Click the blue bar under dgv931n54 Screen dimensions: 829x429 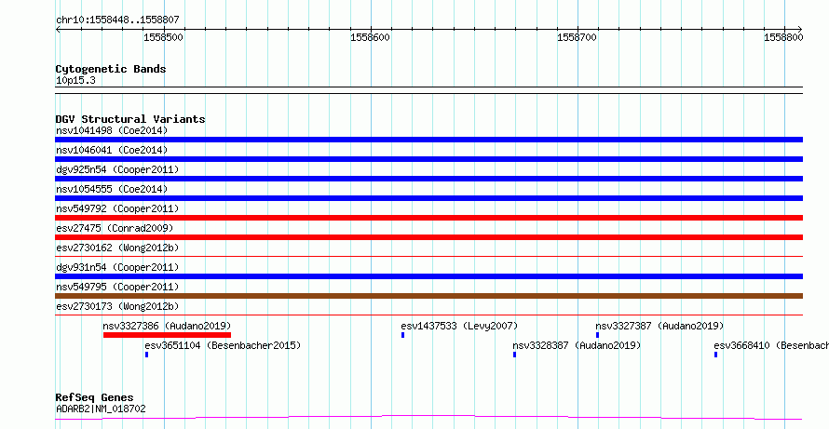tap(428, 276)
